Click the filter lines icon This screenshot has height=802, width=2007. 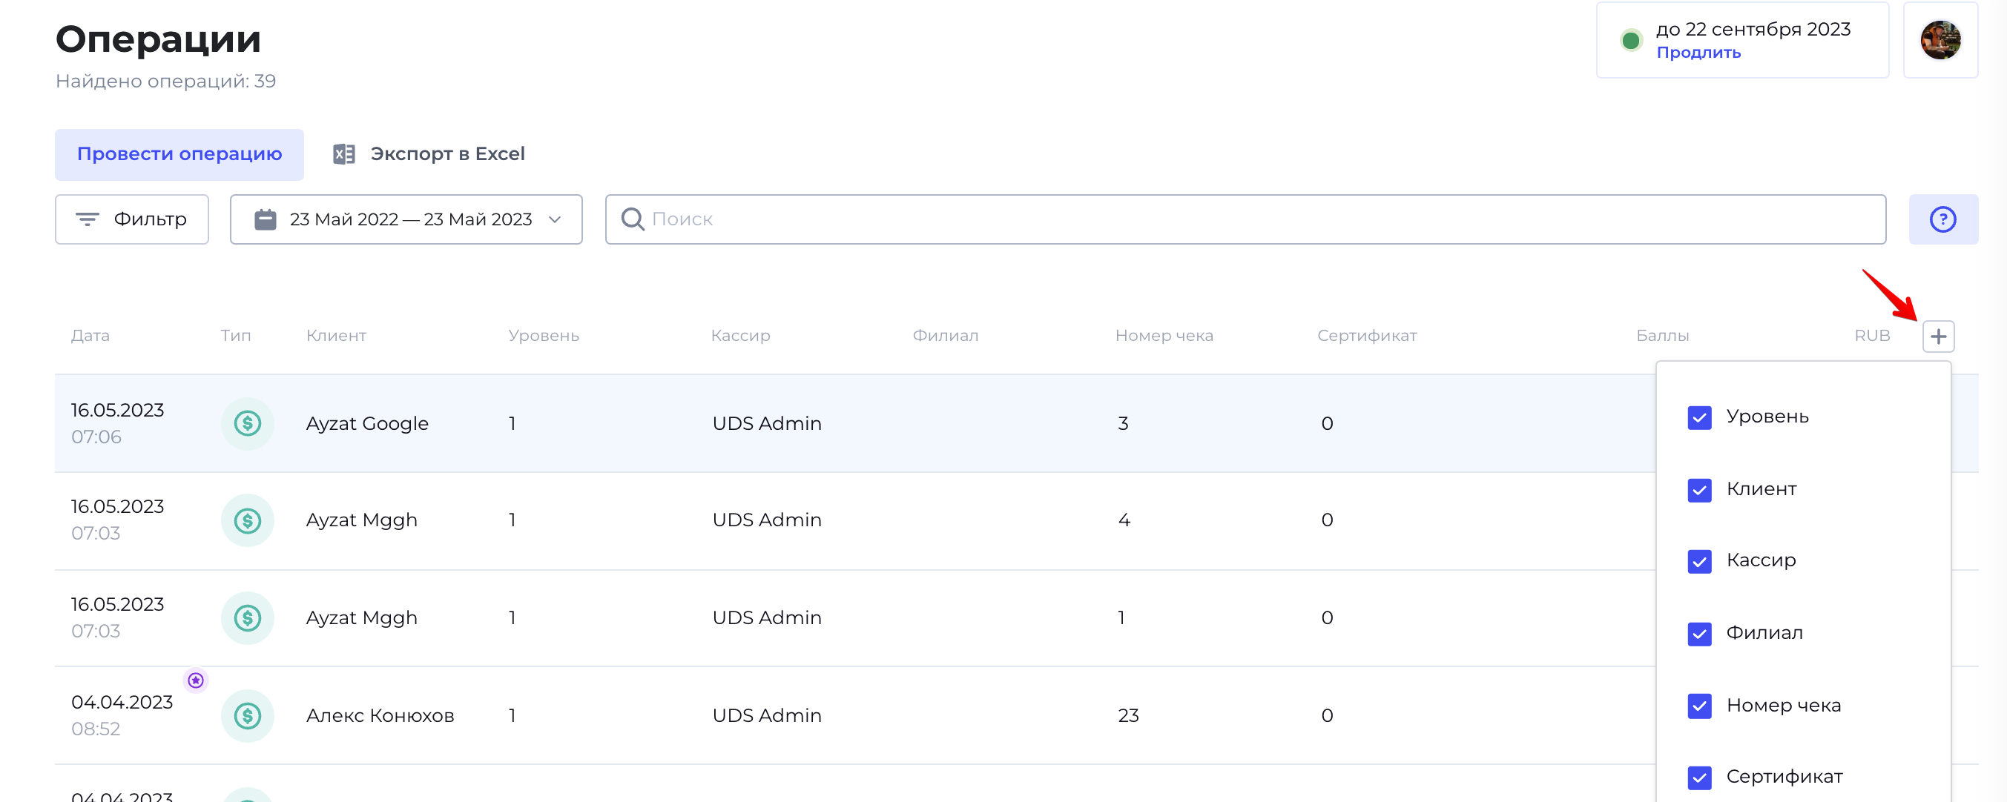88,219
